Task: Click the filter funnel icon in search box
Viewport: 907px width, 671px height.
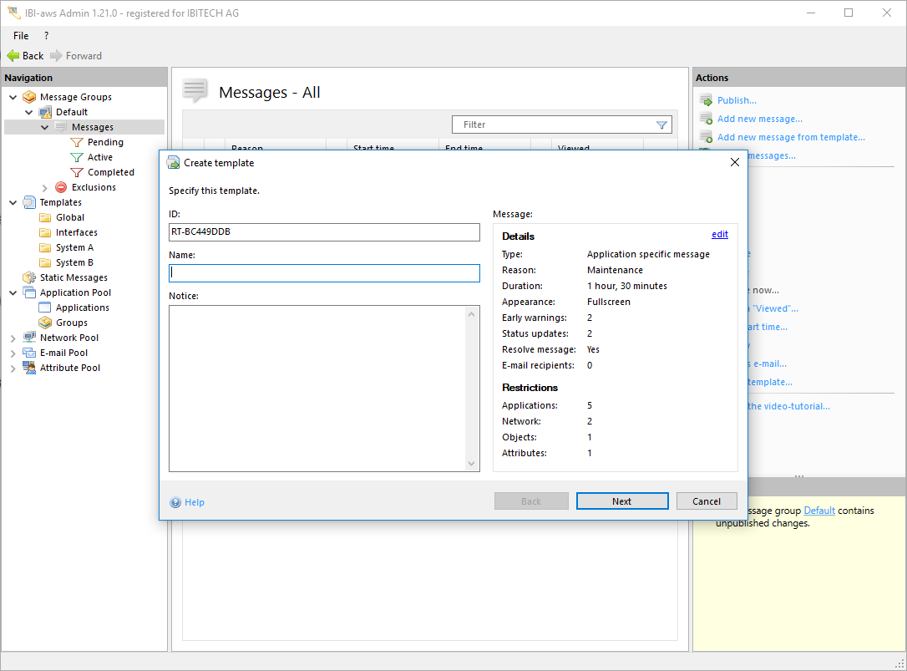Action: click(661, 125)
